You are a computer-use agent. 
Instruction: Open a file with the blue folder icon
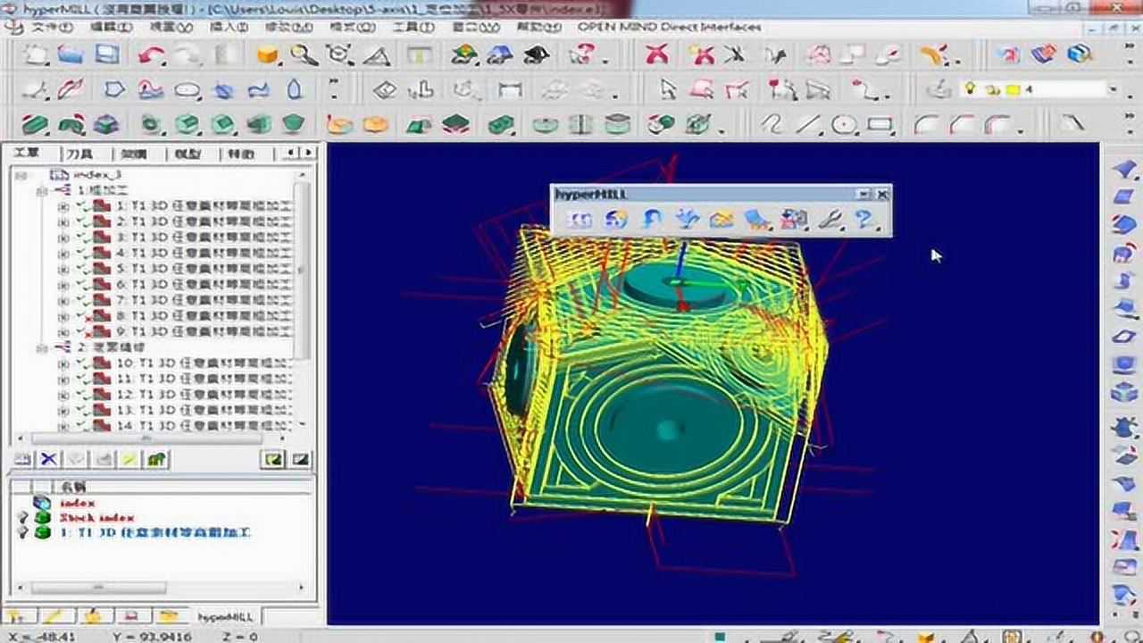coord(71,55)
